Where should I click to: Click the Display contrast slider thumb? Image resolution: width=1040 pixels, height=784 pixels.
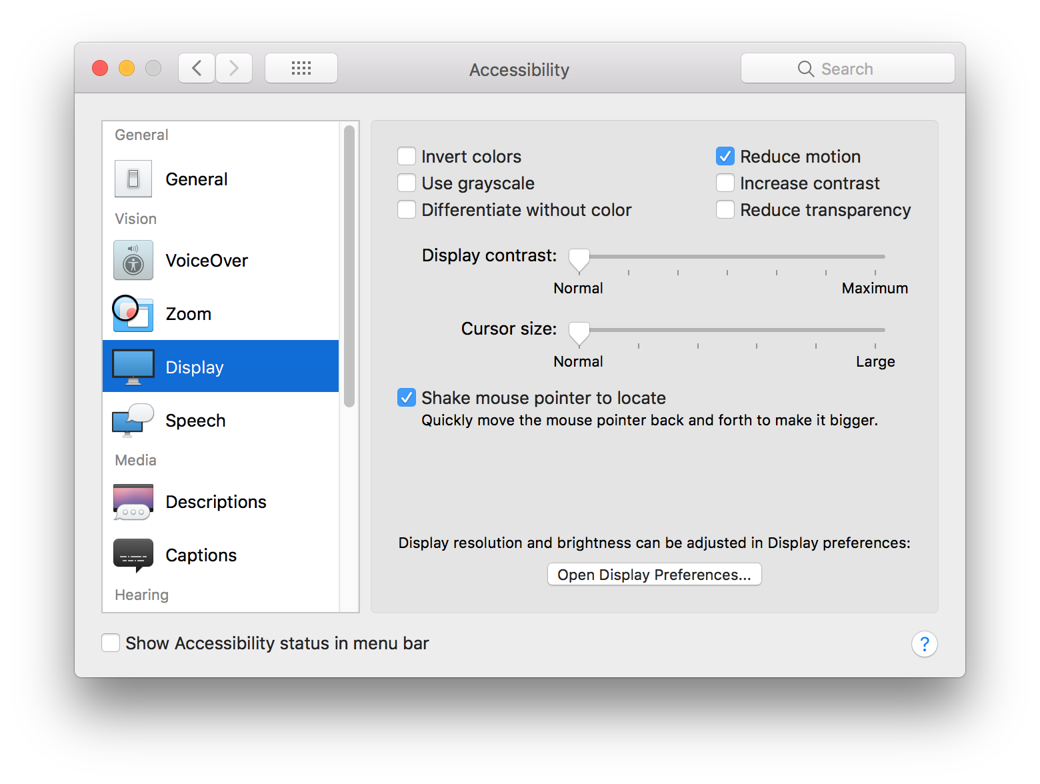click(x=579, y=259)
